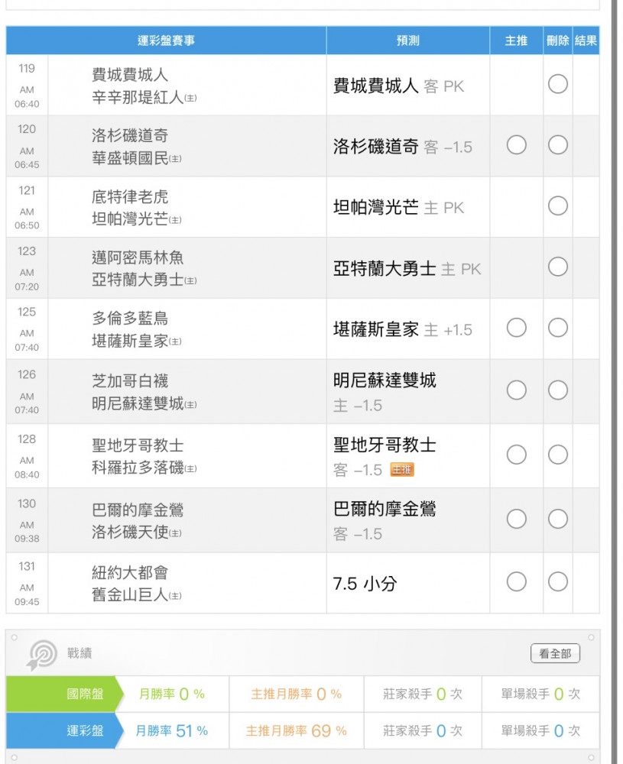
Task: Click the target icon beside 戰績
Action: (x=41, y=655)
